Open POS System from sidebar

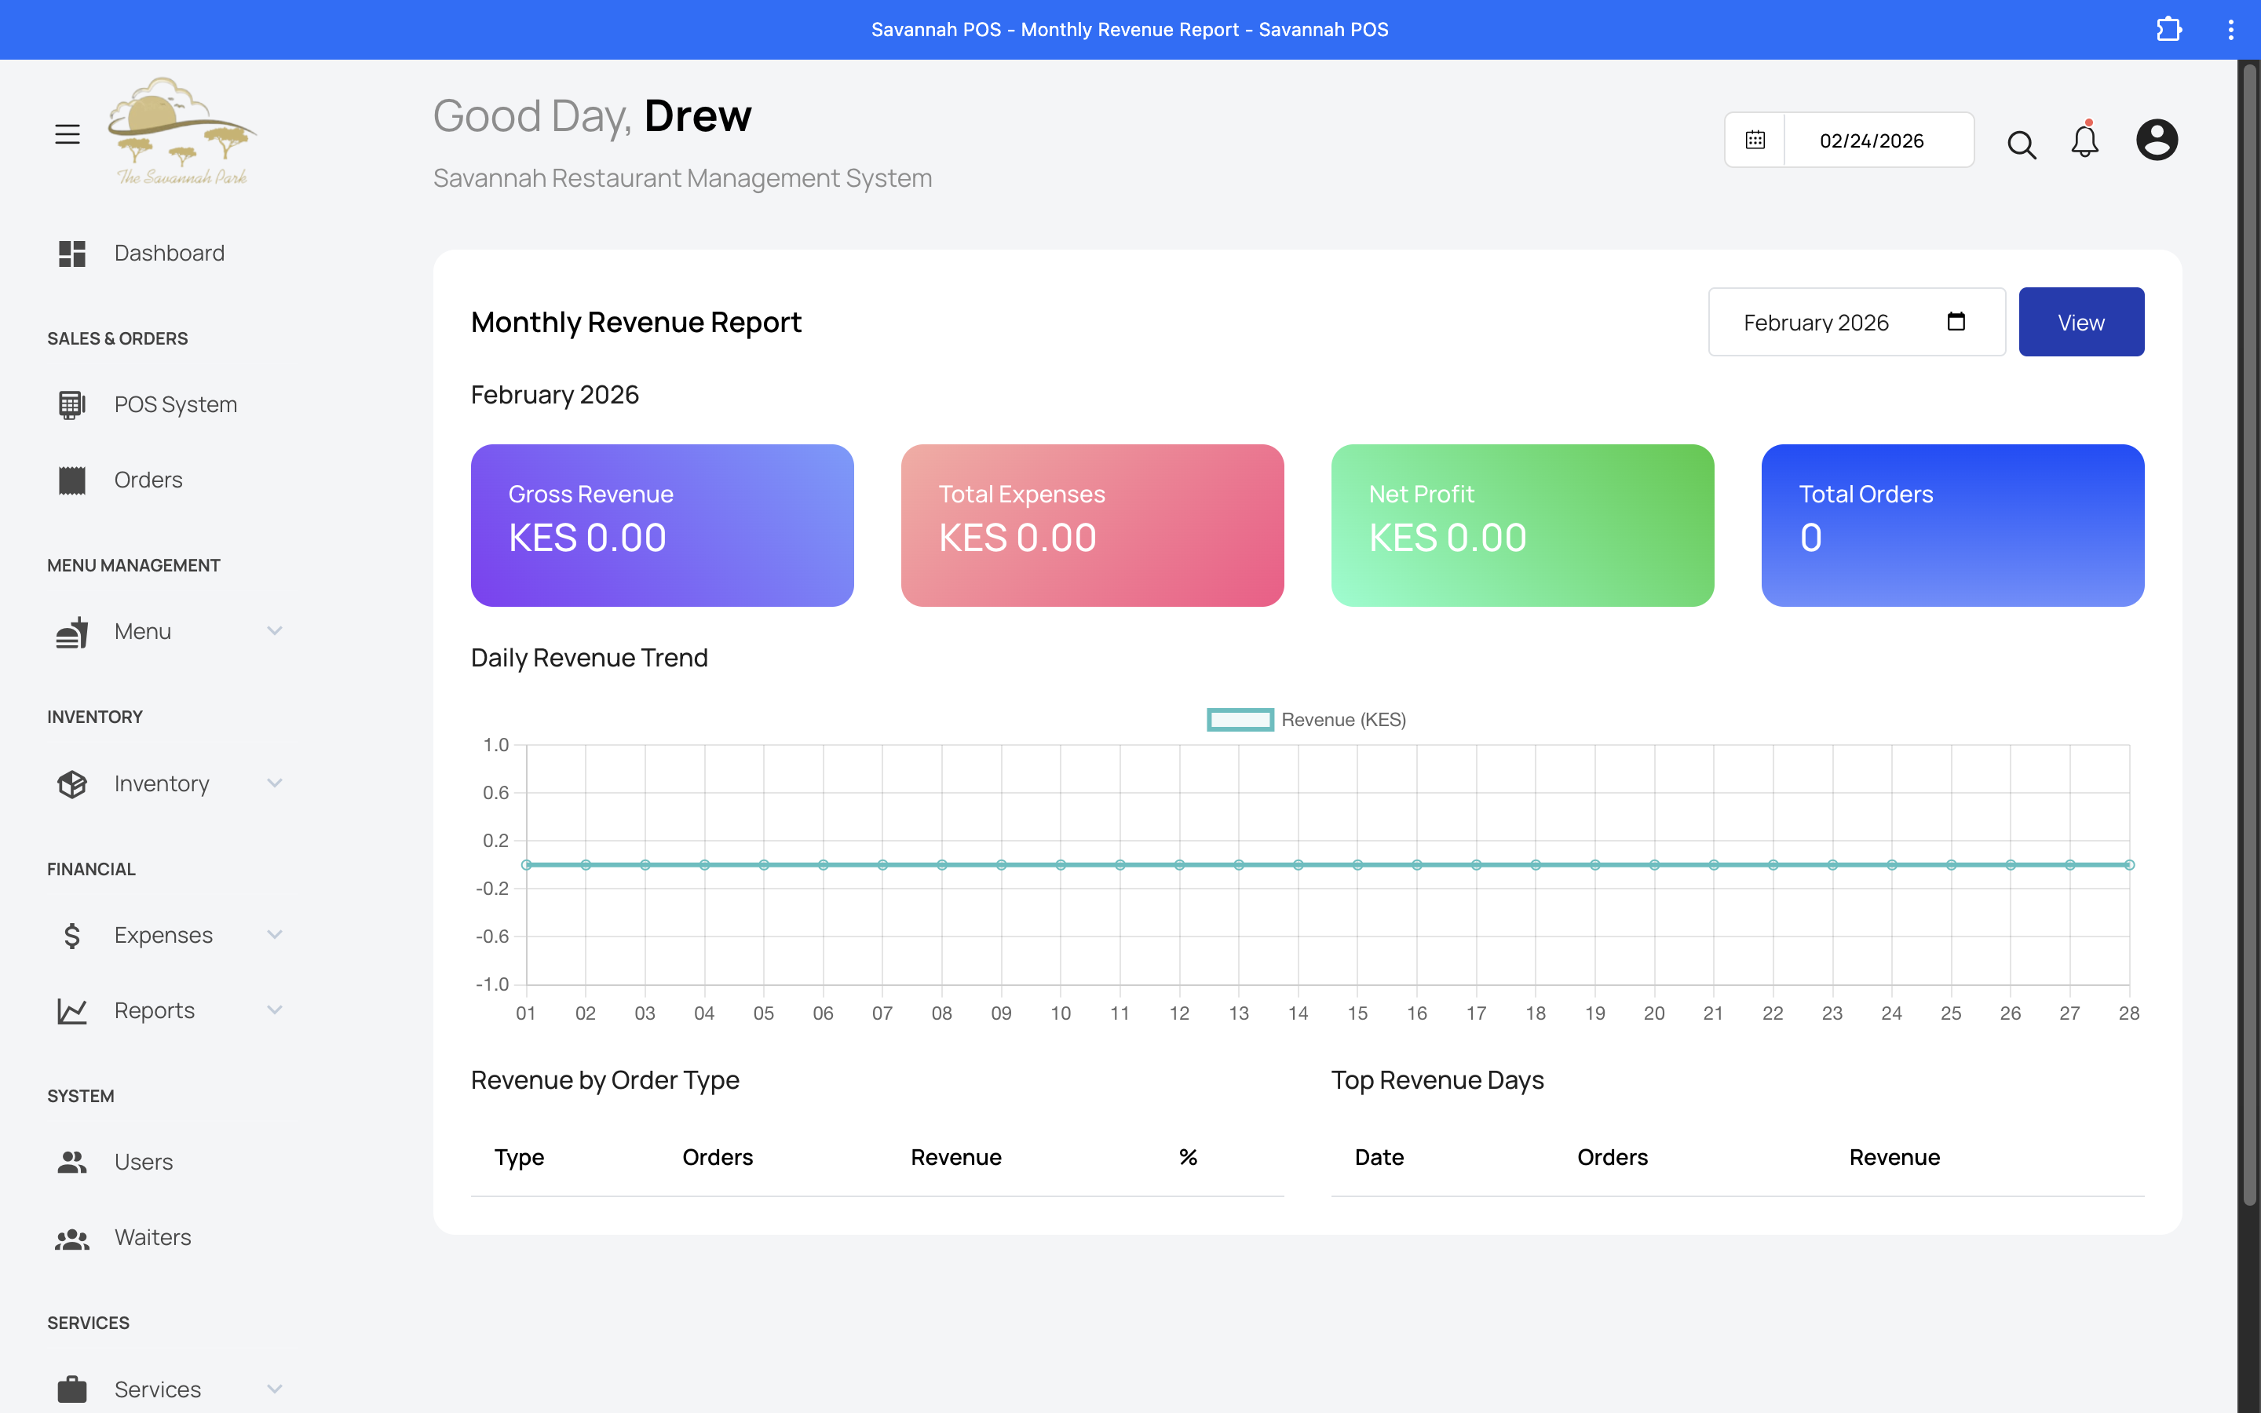(x=175, y=404)
